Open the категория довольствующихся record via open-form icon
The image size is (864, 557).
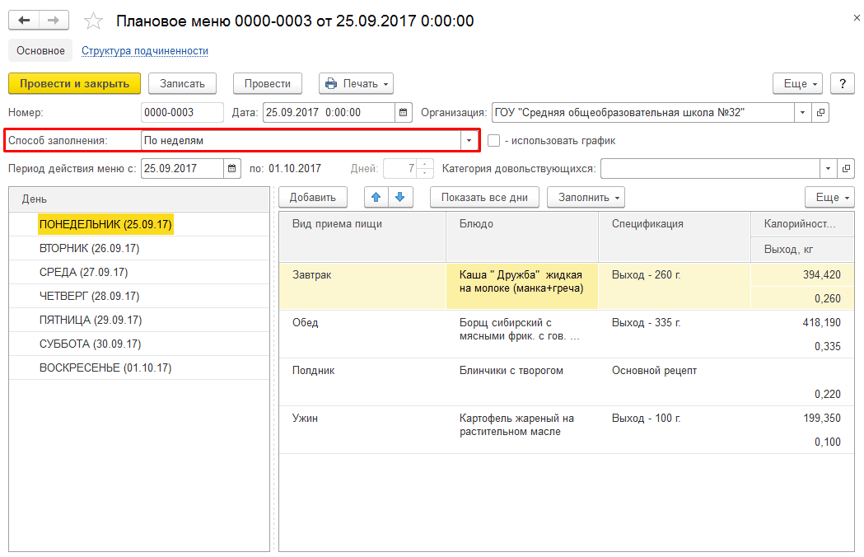coord(846,169)
